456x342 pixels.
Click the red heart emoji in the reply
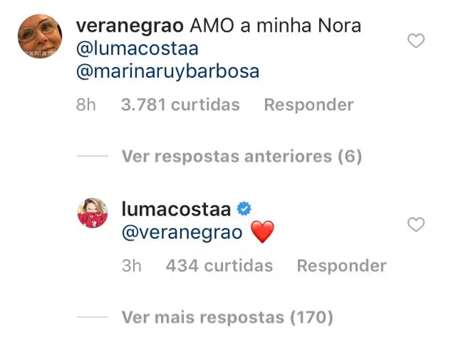click(262, 232)
